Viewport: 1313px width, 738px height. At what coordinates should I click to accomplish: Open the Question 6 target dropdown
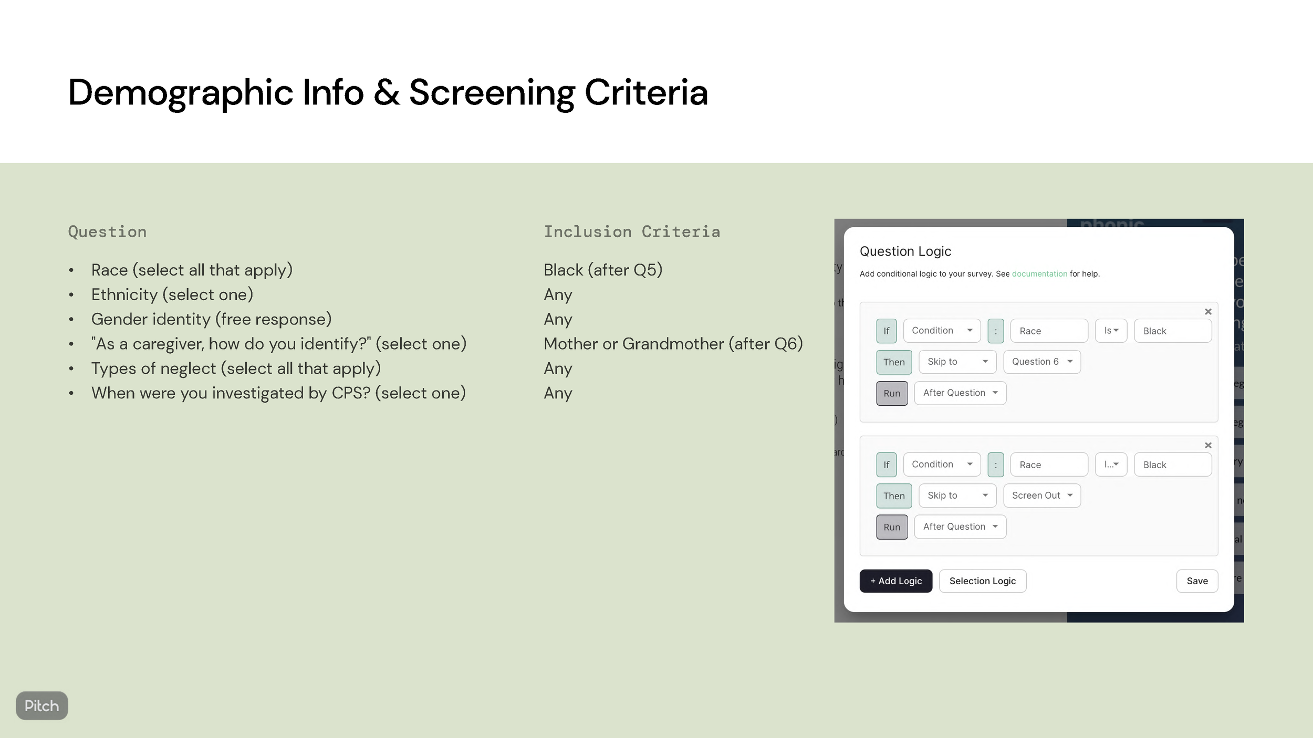(1042, 362)
